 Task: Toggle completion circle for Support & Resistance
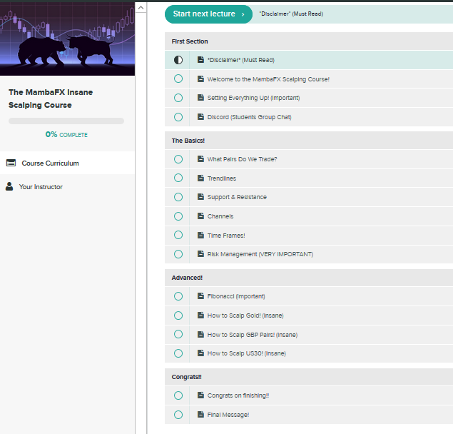pyautogui.click(x=178, y=197)
